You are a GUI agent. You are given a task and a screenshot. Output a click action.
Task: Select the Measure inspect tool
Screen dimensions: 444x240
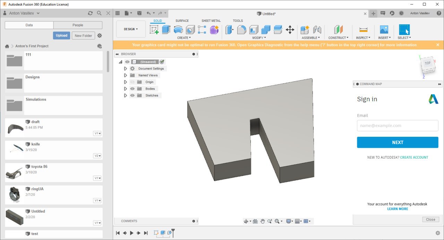click(x=363, y=29)
